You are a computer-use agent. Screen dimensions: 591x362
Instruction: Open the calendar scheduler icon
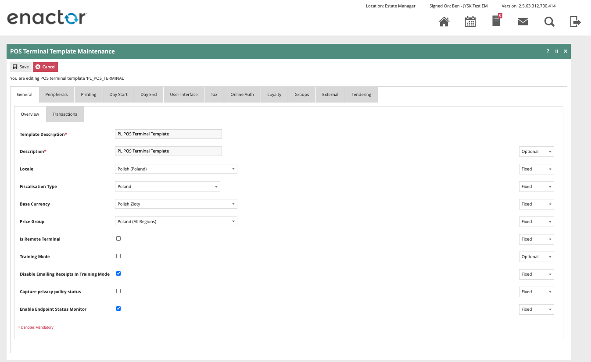coord(470,21)
